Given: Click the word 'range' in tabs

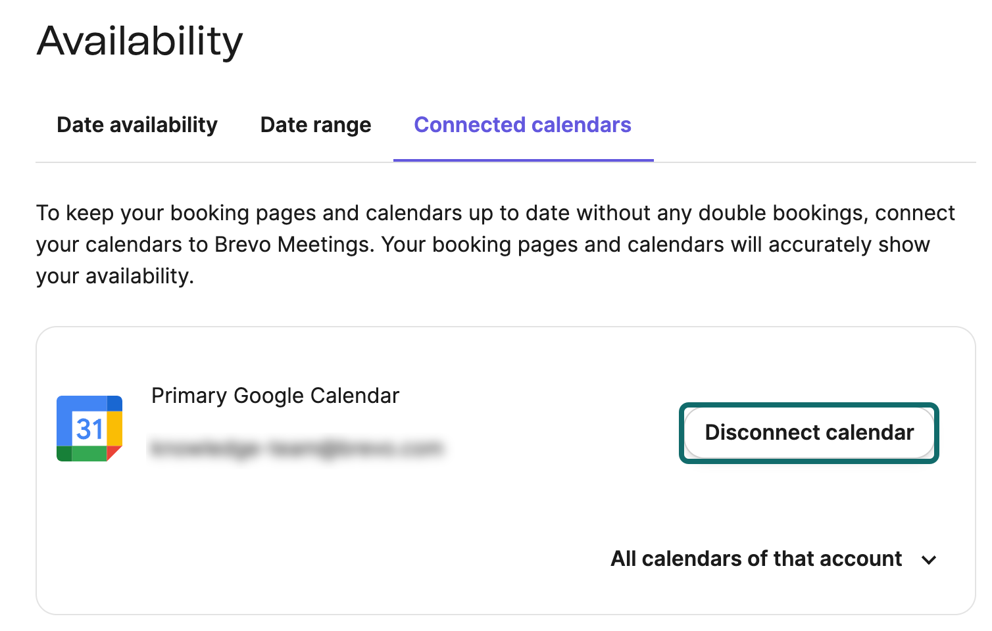Looking at the screenshot, I should tap(343, 125).
